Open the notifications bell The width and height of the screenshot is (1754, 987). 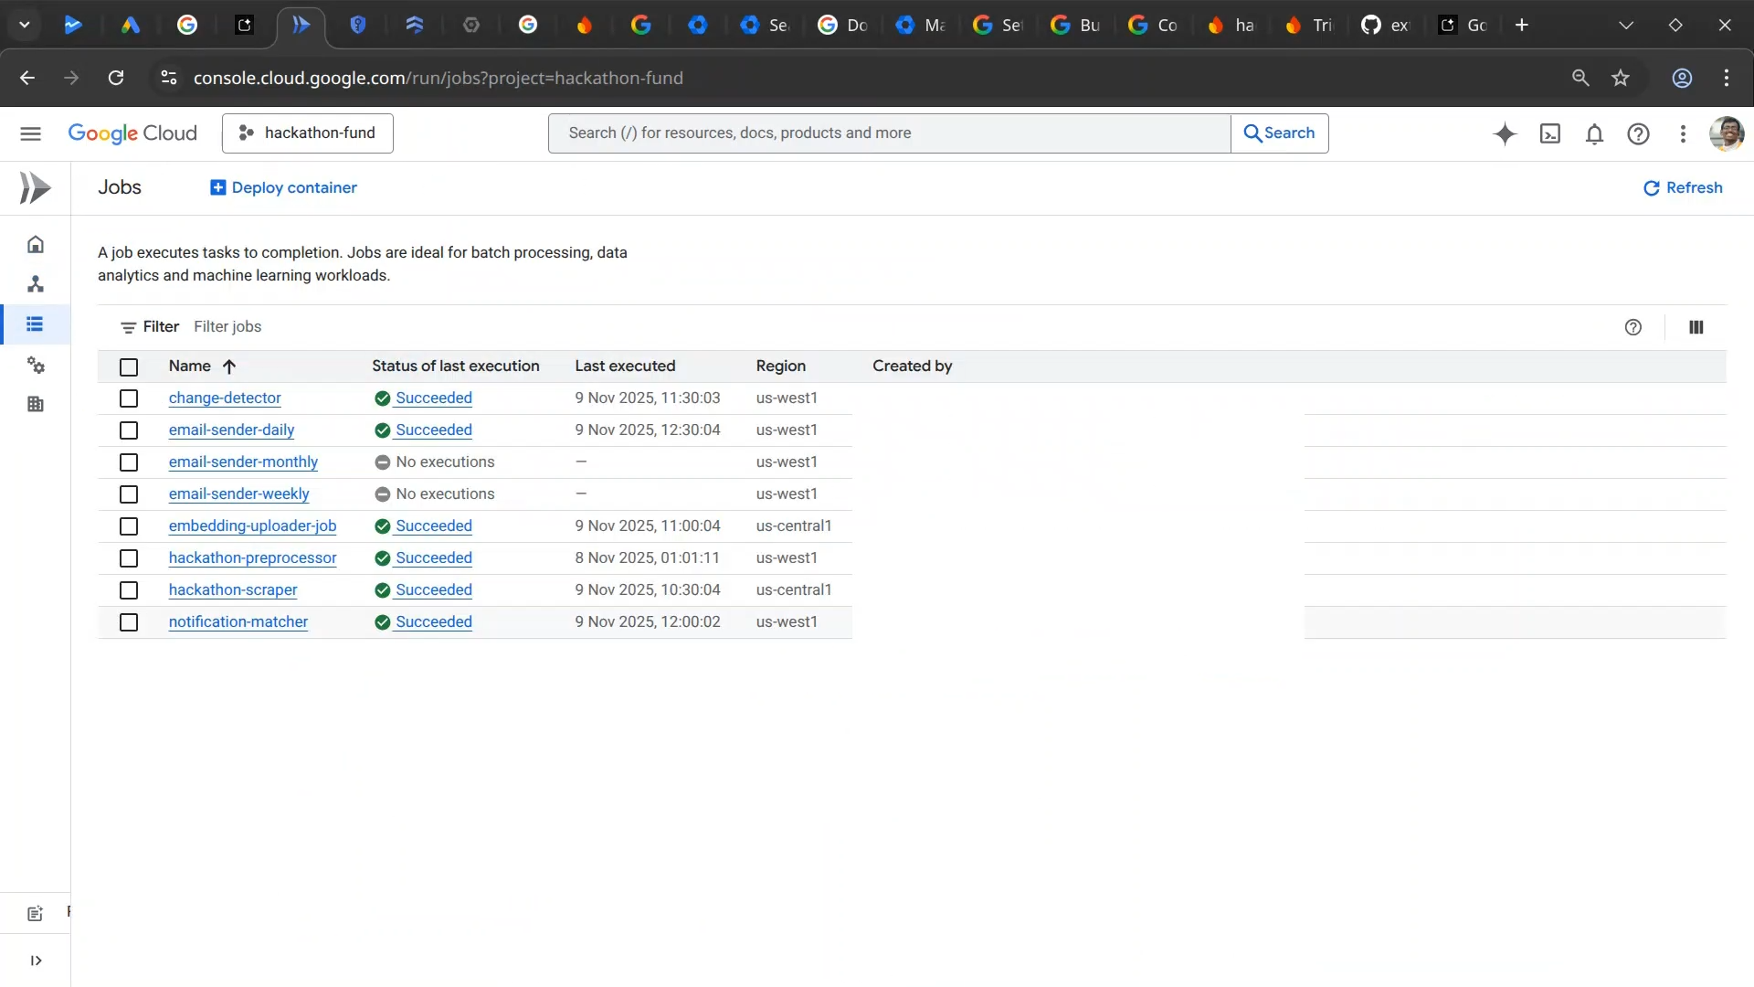[x=1594, y=134]
